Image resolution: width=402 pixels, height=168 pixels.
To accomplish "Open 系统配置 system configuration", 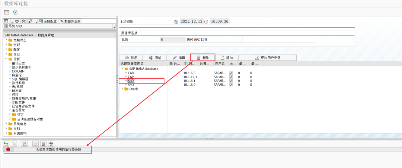I will tap(48, 21).
